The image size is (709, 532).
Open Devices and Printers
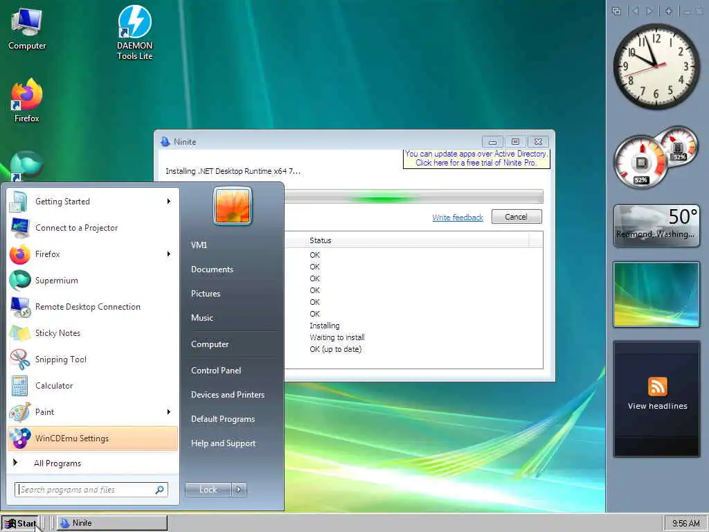(227, 395)
